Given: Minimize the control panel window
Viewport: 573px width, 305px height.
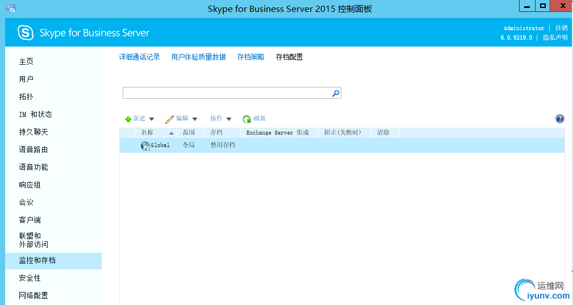Looking at the screenshot, I should pyautogui.click(x=527, y=6).
